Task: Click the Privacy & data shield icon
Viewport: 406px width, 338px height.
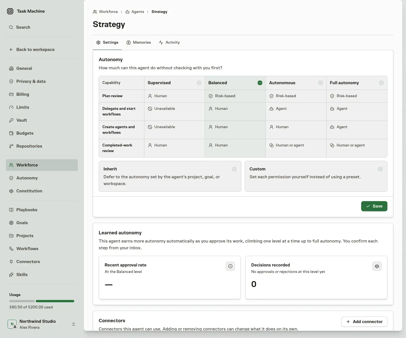Action: point(11,81)
